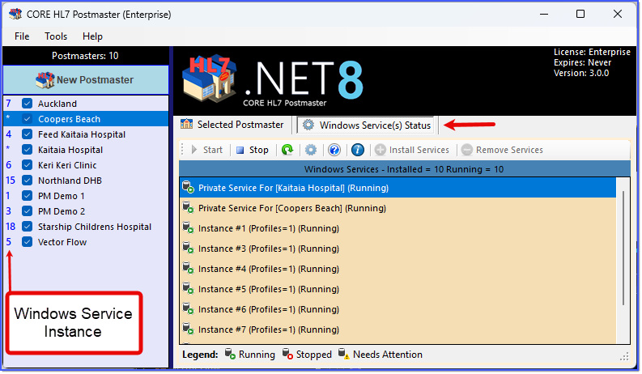This screenshot has height=374, width=642.
Task: Click the Windows Services installed count header
Action: coord(404,169)
